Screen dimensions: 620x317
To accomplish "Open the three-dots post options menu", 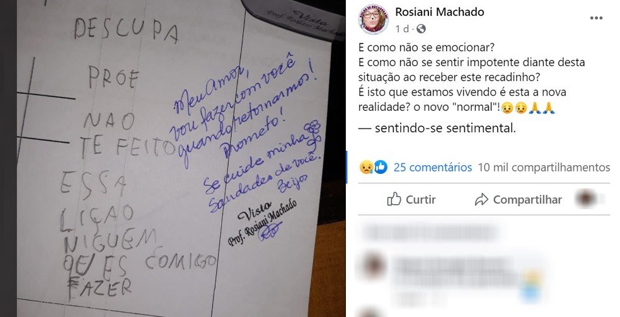I will pyautogui.click(x=596, y=18).
